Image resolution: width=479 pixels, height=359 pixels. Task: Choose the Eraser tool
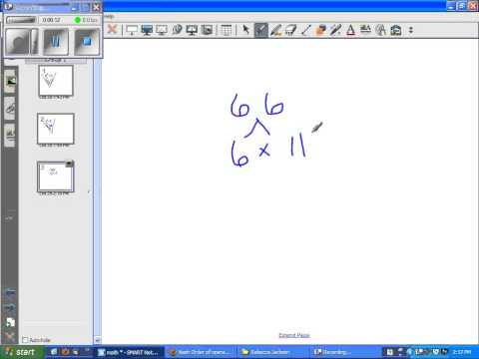pos(290,30)
